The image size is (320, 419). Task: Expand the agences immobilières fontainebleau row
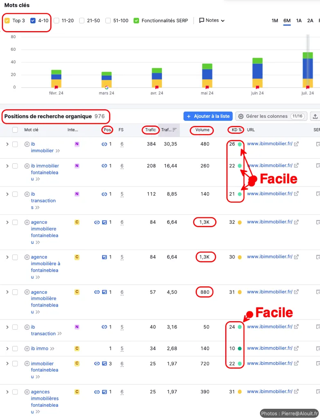coord(7,392)
